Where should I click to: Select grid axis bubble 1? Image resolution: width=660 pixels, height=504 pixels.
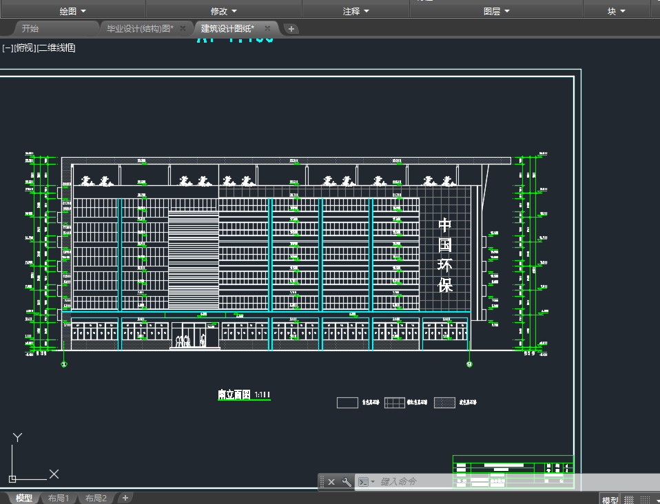coord(64,364)
